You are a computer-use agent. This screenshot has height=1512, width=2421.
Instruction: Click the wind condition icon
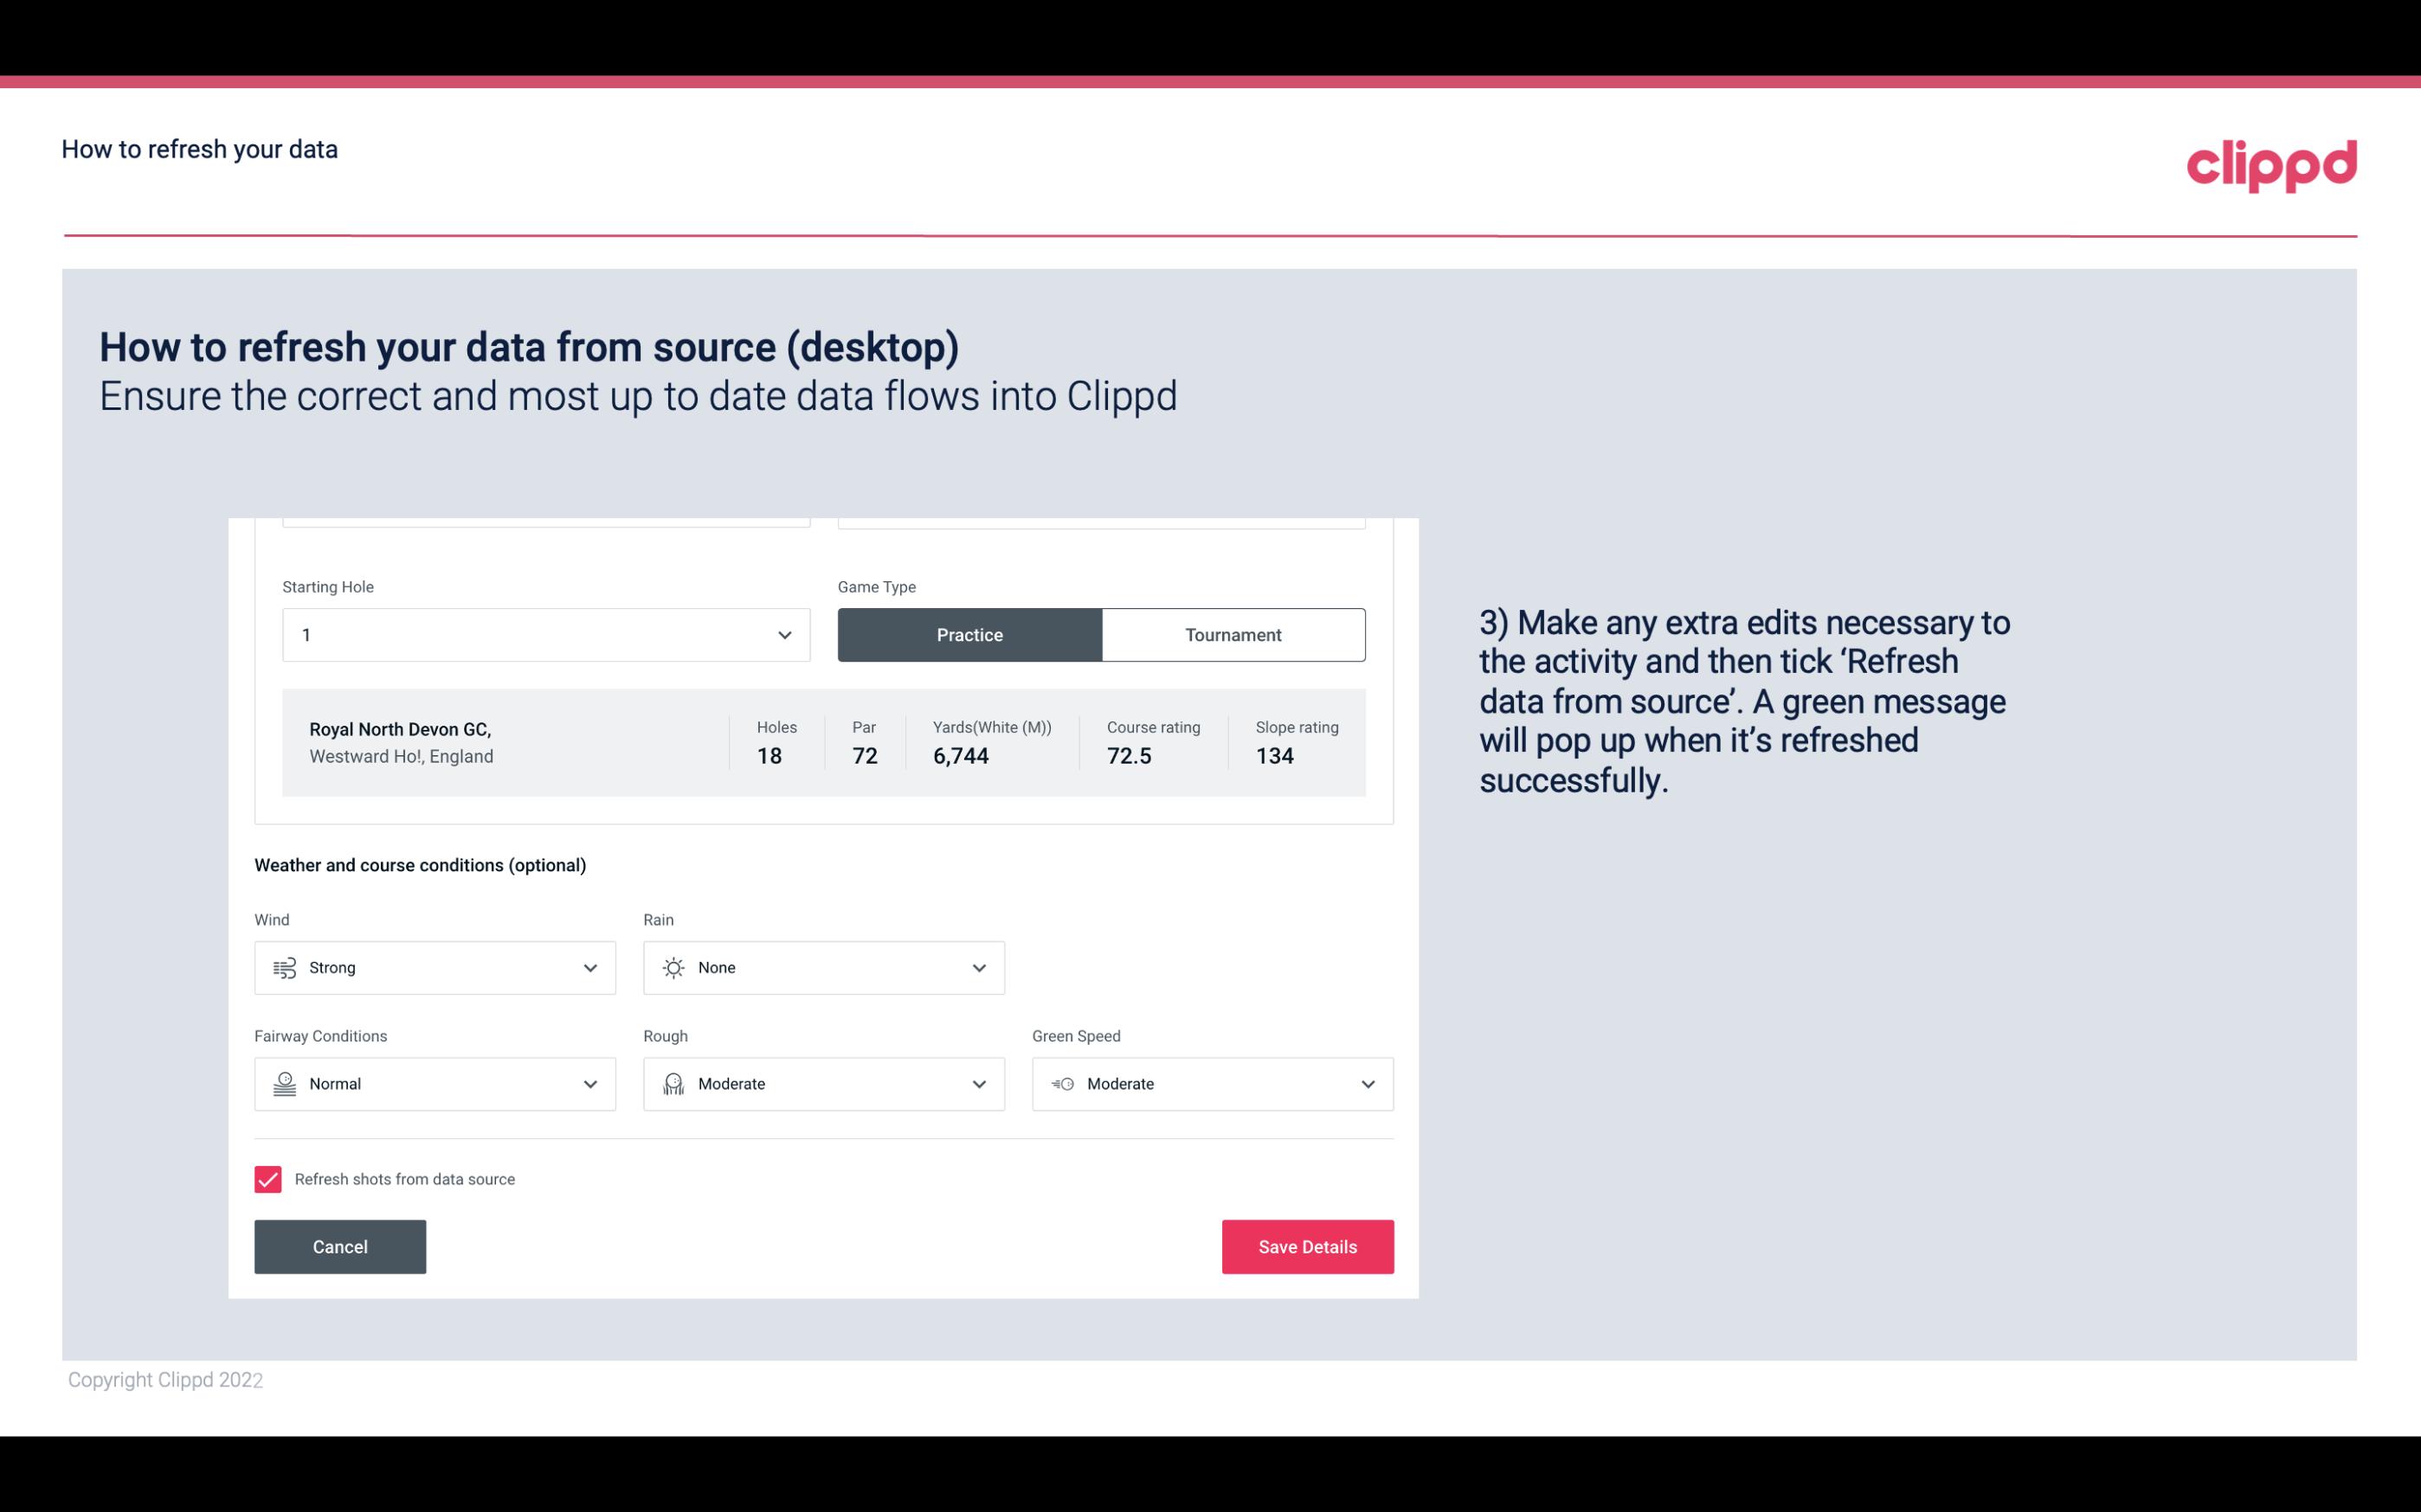[284, 967]
